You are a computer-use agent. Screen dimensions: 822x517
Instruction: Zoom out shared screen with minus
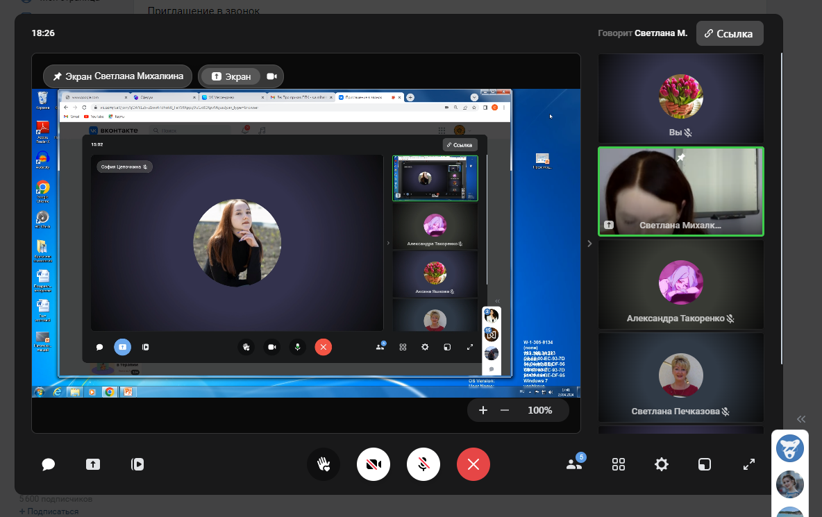pyautogui.click(x=505, y=410)
